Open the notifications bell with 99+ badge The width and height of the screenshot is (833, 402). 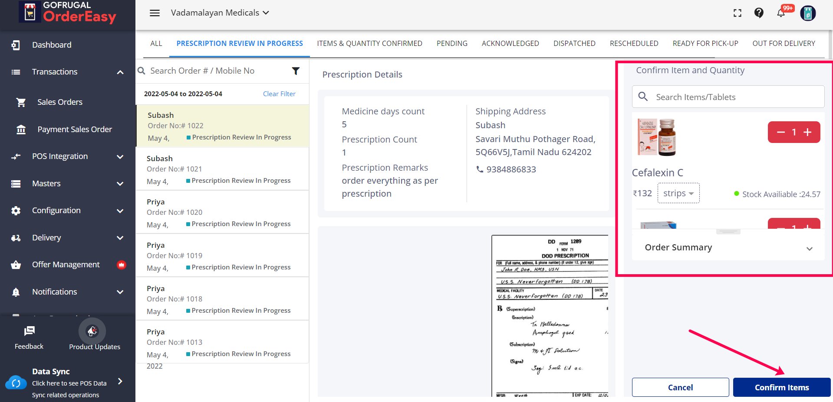pos(781,13)
